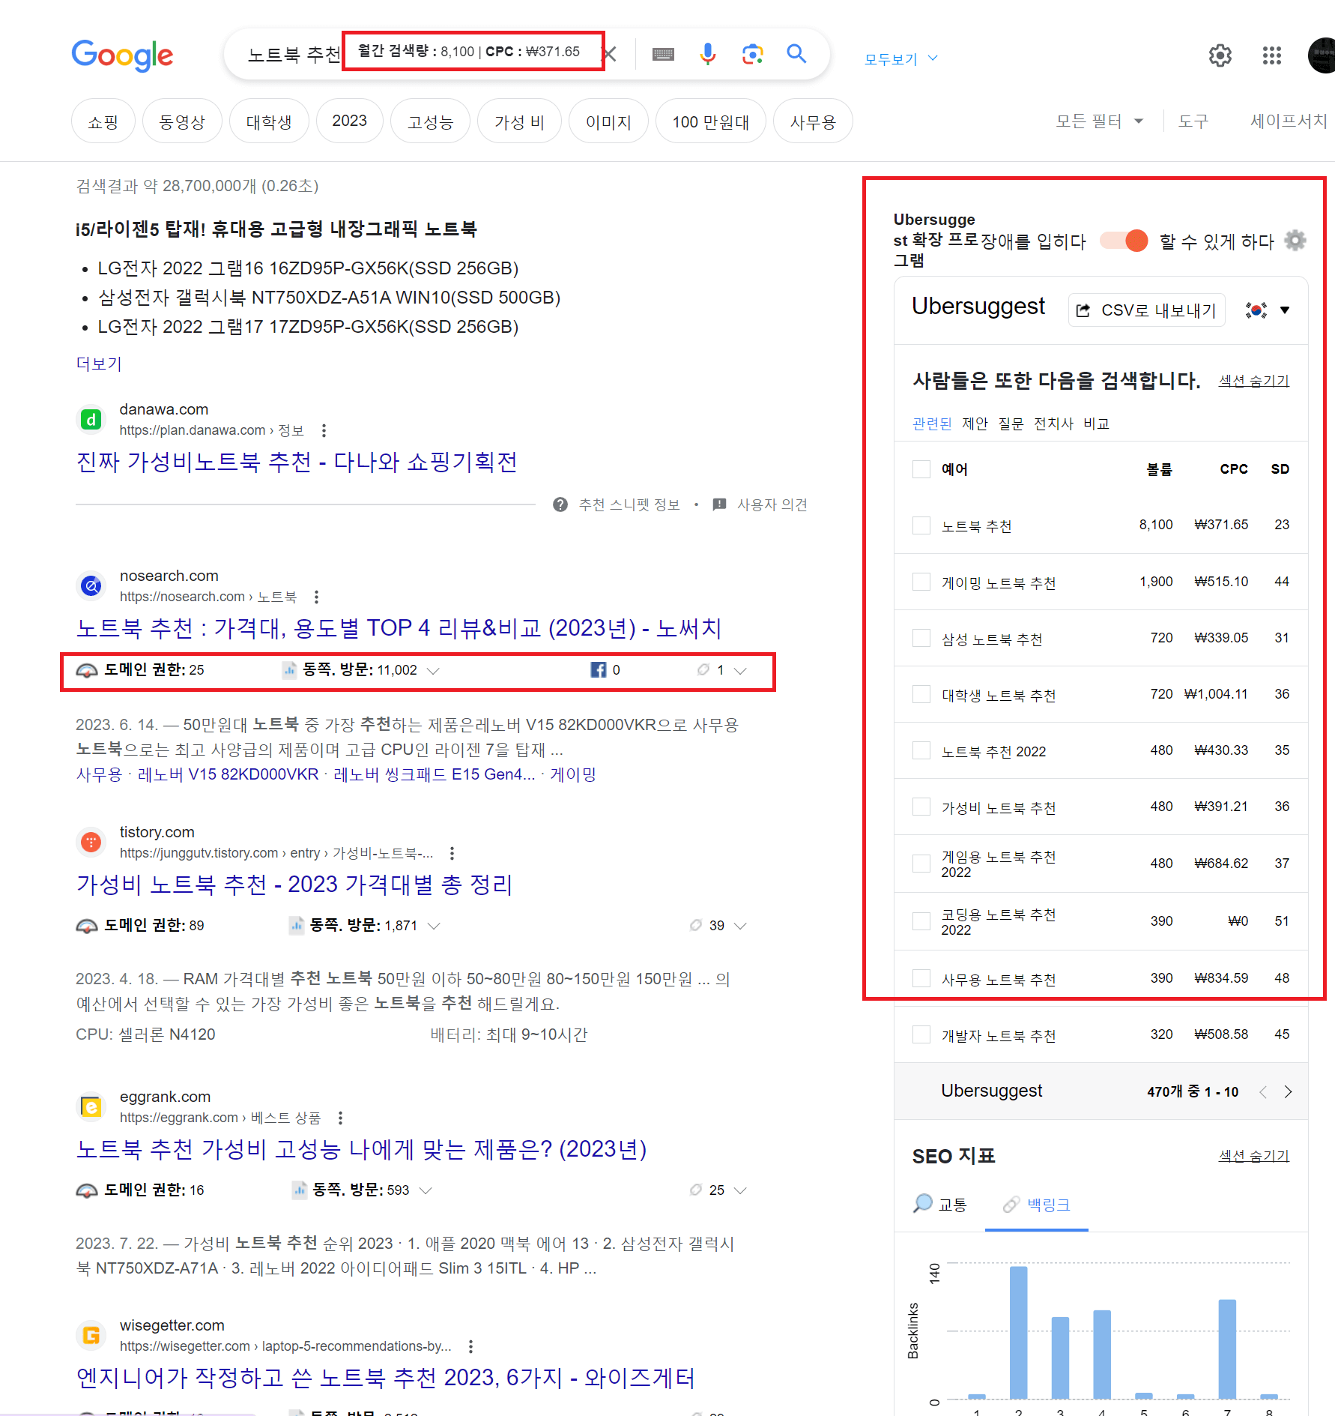Check the select-all keyword checkbox in header
Viewport: 1335px width, 1416px height.
coord(921,469)
